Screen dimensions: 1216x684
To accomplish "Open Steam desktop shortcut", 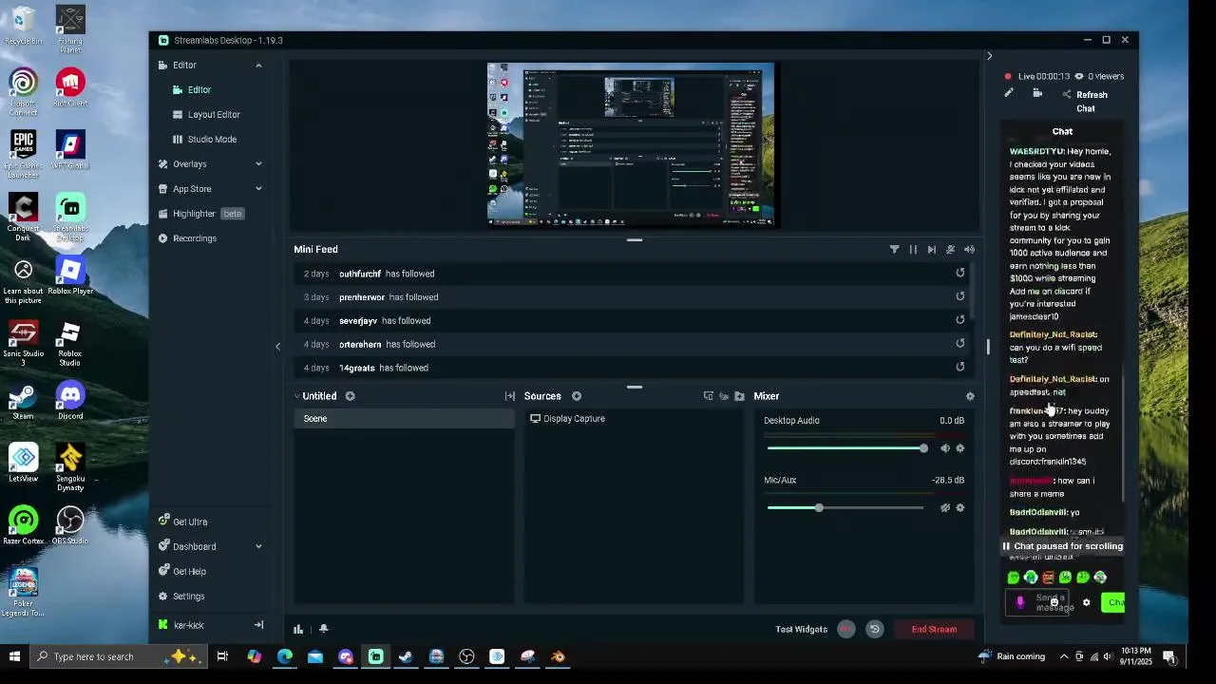I will click(x=23, y=401).
